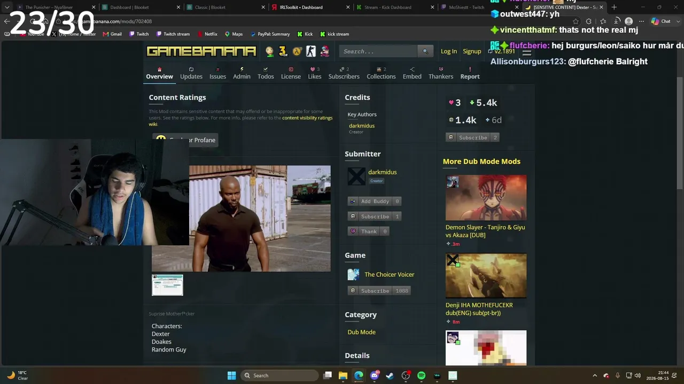Open the Denji mod thumbnail

point(486,276)
